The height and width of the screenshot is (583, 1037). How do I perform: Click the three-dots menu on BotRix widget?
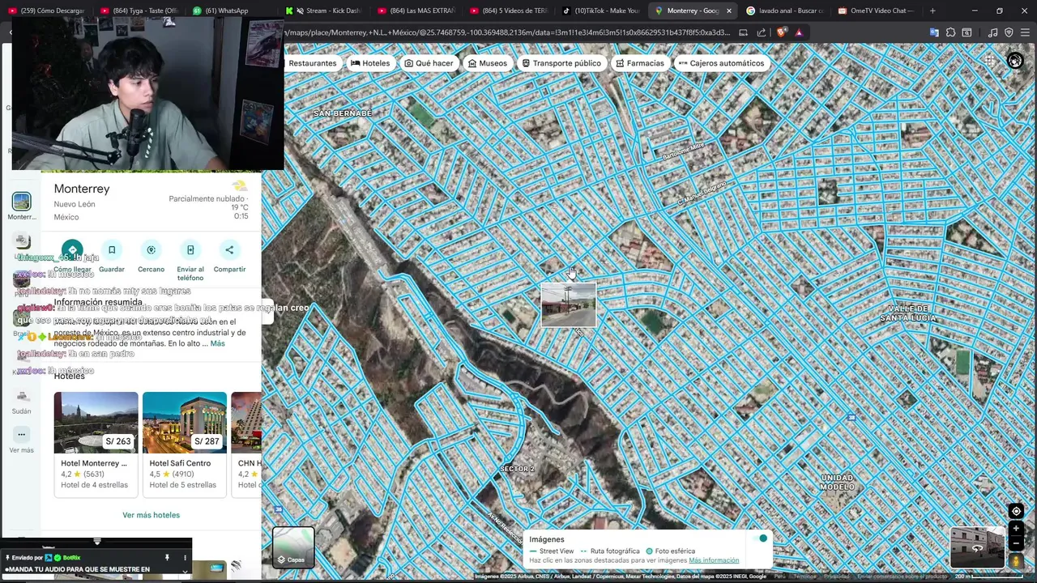click(185, 557)
